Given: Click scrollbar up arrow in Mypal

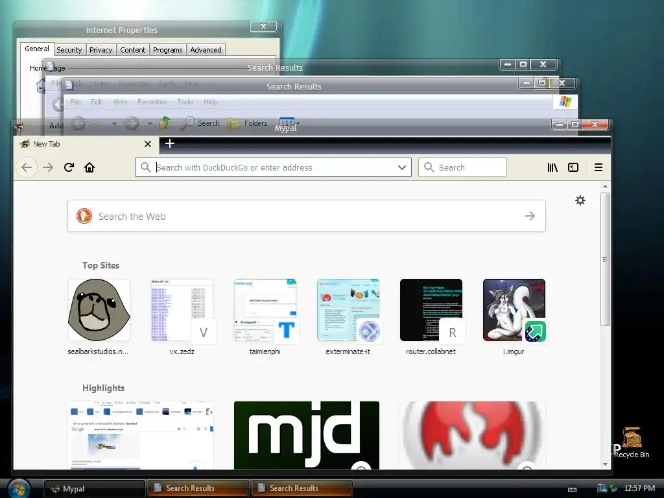Looking at the screenshot, I should point(605,186).
